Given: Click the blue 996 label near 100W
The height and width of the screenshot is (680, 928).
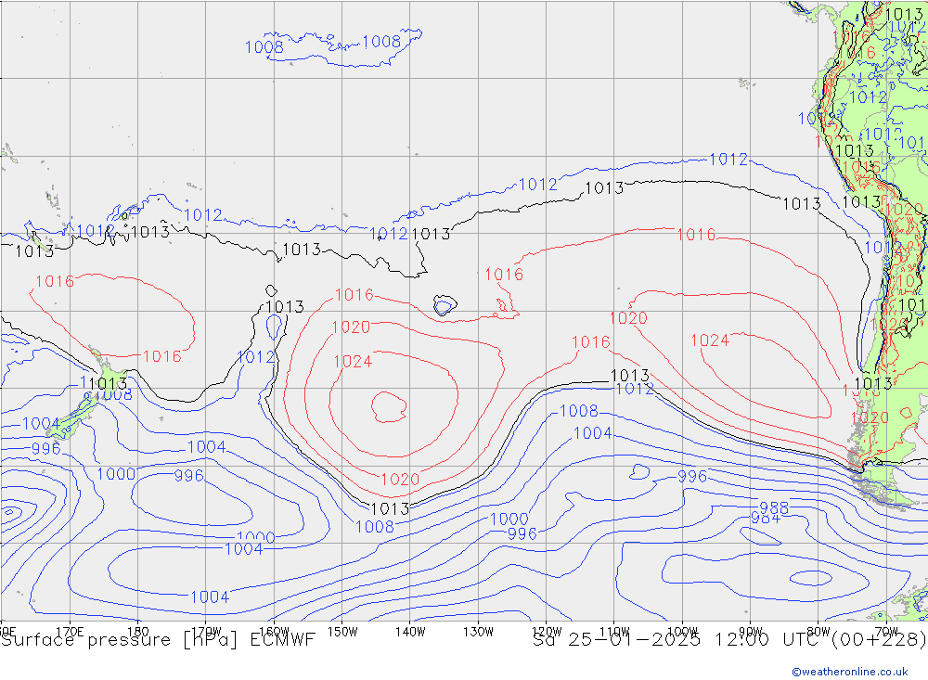Looking at the screenshot, I should [x=692, y=477].
